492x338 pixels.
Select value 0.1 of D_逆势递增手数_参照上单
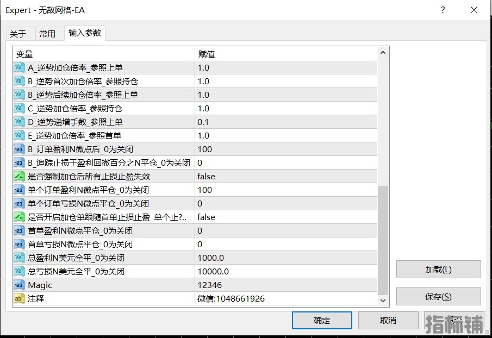[x=203, y=122]
